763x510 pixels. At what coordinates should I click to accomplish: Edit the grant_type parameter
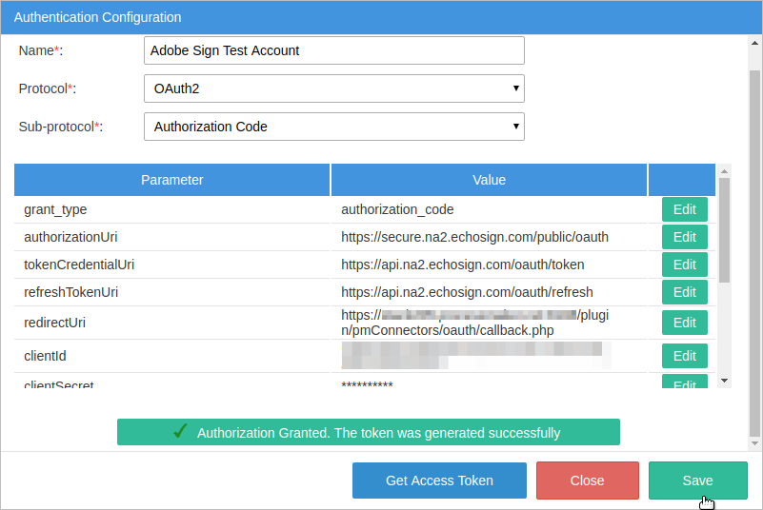pyautogui.click(x=684, y=209)
